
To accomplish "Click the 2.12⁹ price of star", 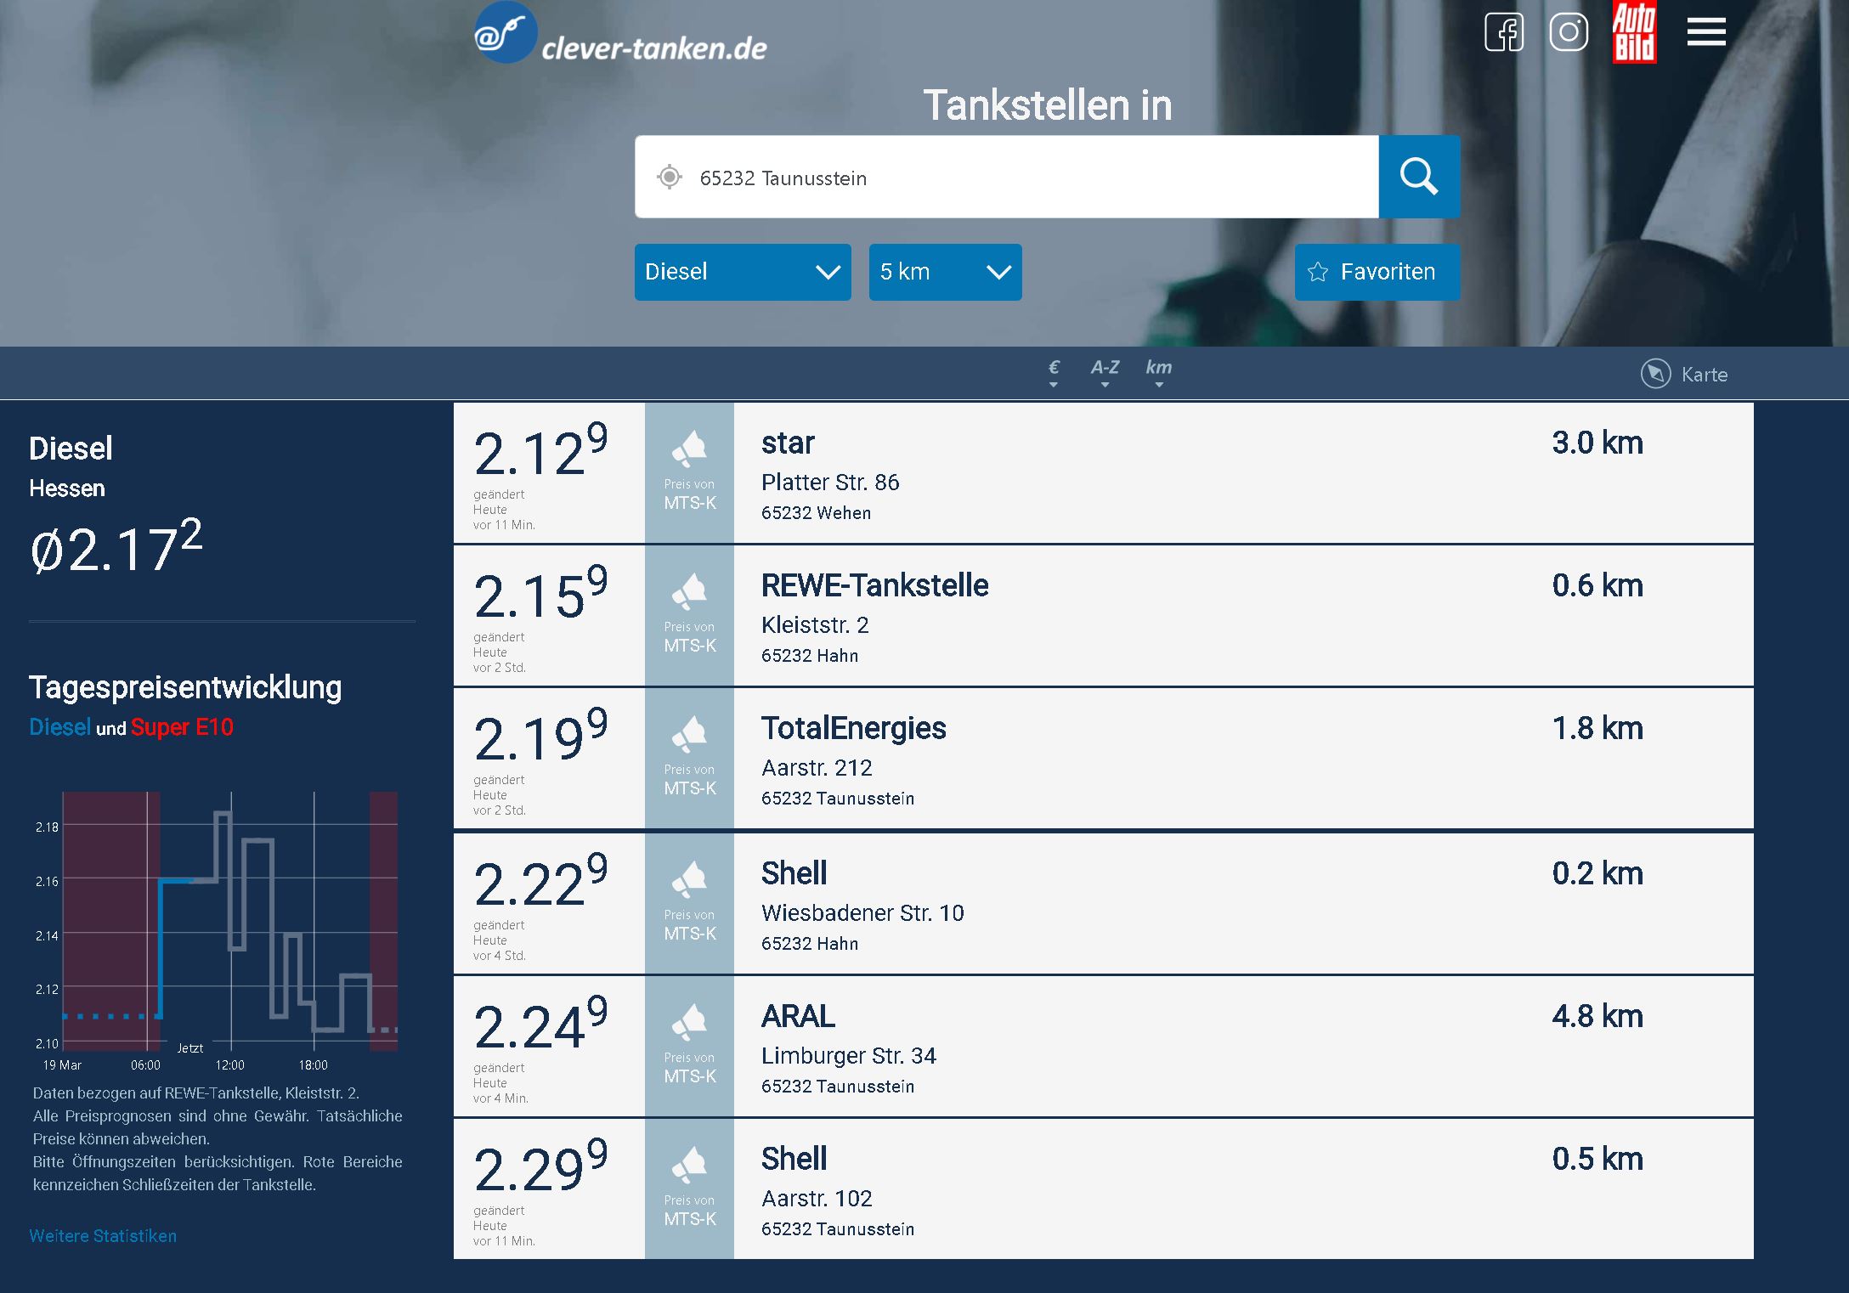I will (x=540, y=449).
